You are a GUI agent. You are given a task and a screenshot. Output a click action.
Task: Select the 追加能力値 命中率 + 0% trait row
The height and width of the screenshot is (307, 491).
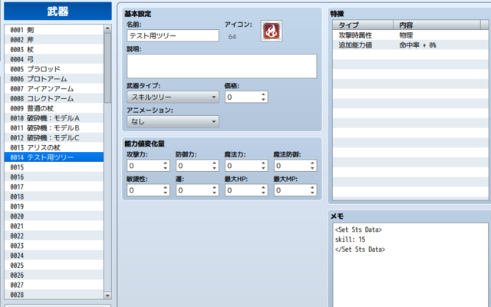[410, 45]
